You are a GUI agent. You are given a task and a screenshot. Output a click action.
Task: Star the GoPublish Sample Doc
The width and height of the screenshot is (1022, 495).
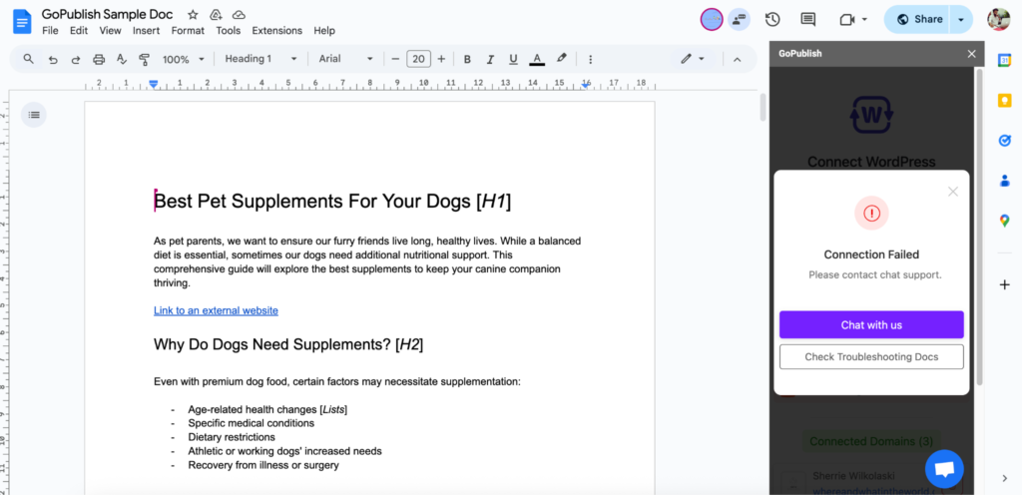coord(193,14)
